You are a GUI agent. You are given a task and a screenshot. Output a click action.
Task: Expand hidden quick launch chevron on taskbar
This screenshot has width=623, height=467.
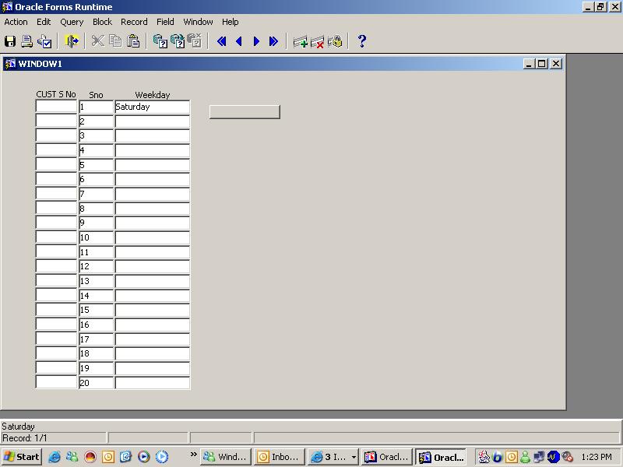[193, 455]
